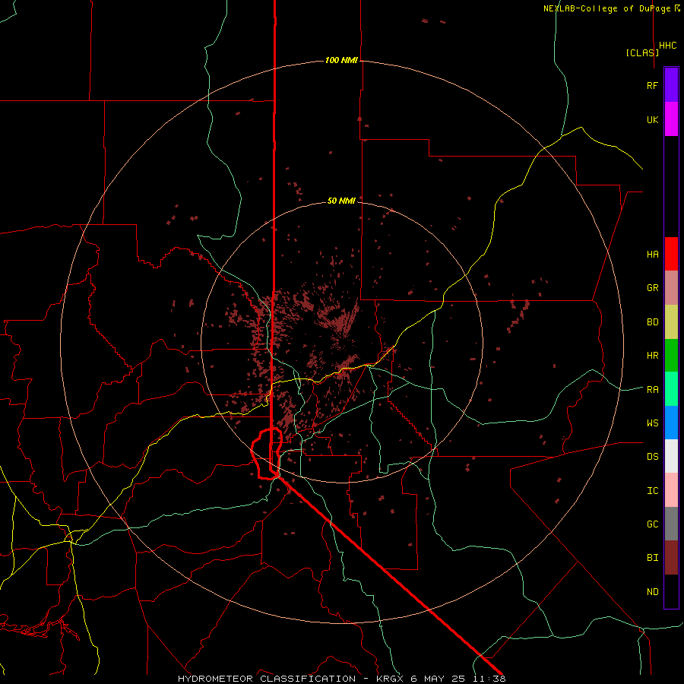Click the IC pink legend swatch
The width and height of the screenshot is (684, 684).
click(671, 490)
